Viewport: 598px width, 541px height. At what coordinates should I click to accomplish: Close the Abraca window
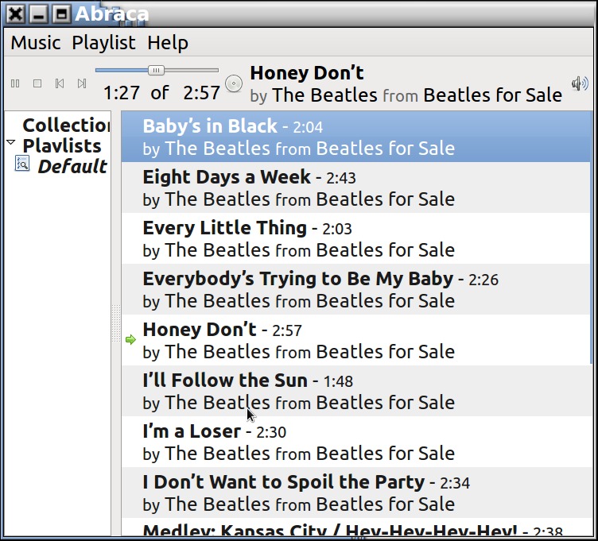[x=16, y=14]
